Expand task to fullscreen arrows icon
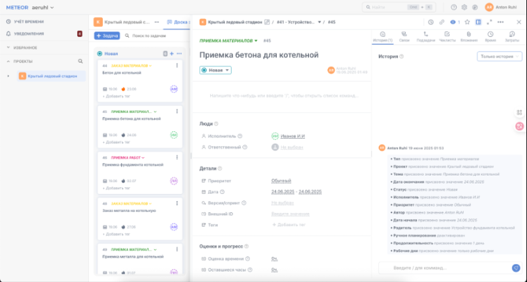Image resolution: width=527 pixels, height=282 pixels. (489, 22)
